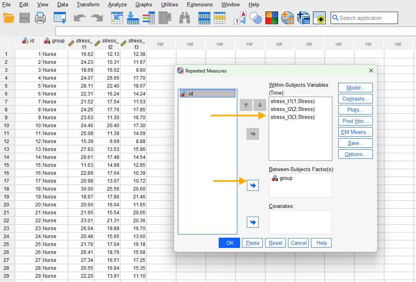The height and width of the screenshot is (282, 416).
Task: Close the Repeated Measures dialog
Action: click(x=371, y=70)
